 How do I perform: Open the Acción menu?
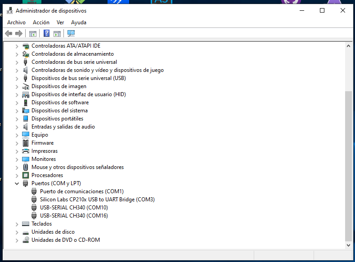click(x=41, y=22)
